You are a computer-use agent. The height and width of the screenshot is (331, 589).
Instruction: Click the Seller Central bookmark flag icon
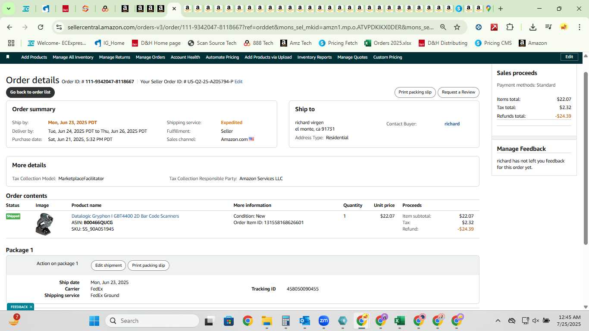tap(8, 57)
